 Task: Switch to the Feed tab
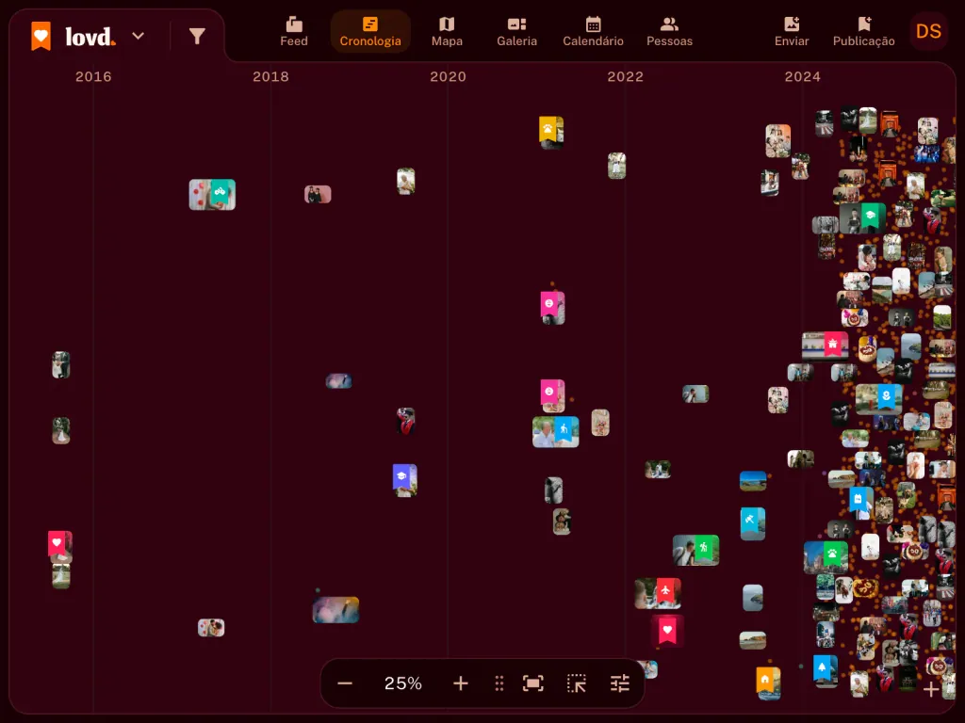click(x=294, y=32)
